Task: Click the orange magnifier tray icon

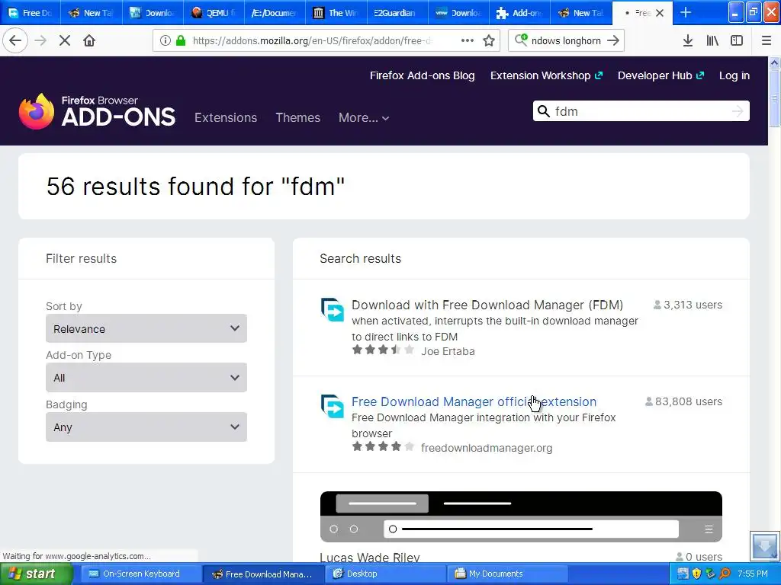Action: 725,574
